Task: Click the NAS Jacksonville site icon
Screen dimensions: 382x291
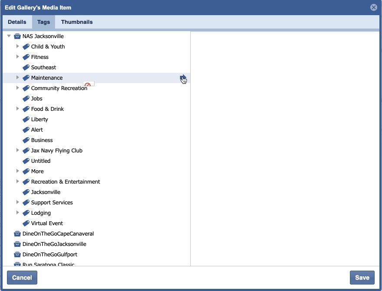Action: pos(17,36)
